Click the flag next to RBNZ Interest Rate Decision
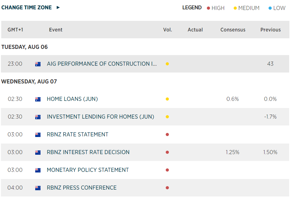Viewport: 291px width, 198px height. tap(38, 153)
